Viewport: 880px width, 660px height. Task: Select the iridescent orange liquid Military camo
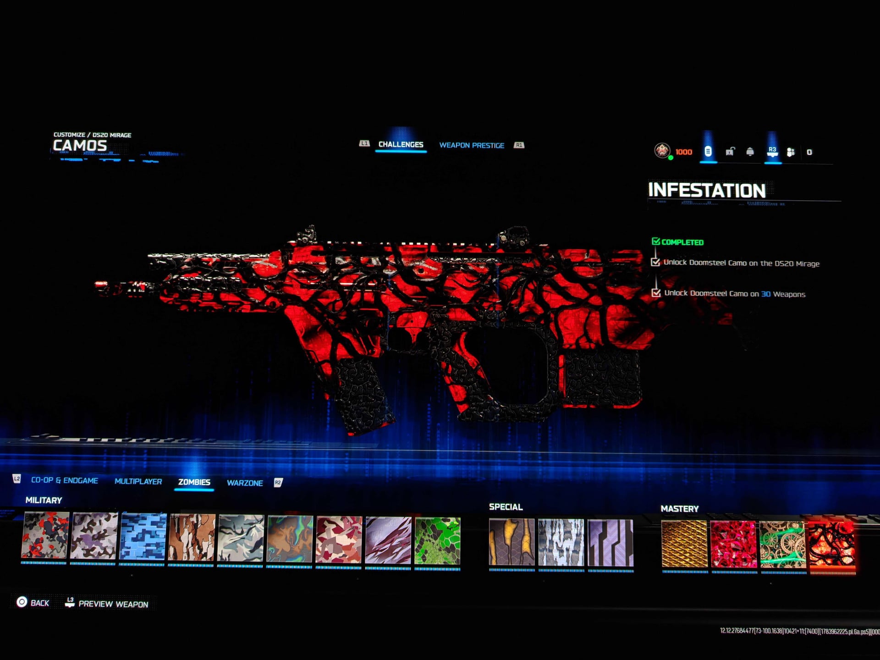290,539
